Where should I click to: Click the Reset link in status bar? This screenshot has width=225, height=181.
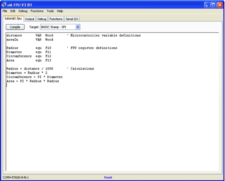pos(108,177)
